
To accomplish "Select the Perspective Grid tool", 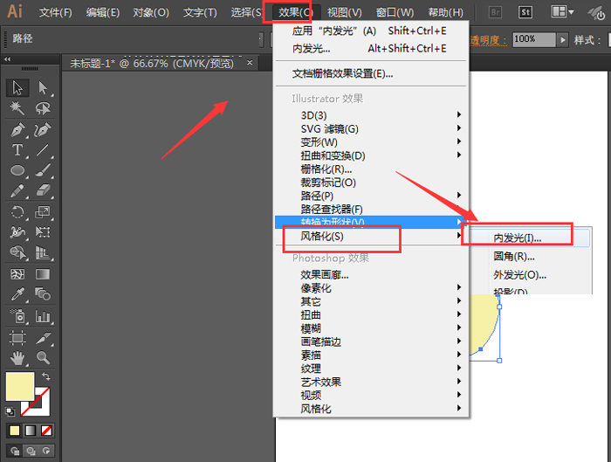I will pyautogui.click(x=43, y=252).
